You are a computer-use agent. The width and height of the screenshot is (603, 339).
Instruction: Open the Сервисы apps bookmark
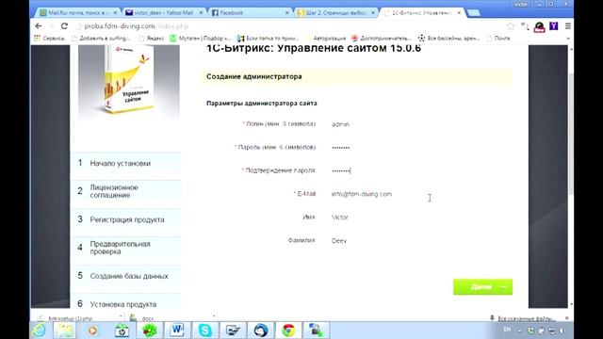click(x=49, y=38)
